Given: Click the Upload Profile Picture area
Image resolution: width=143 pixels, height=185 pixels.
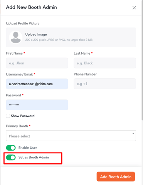Looking at the screenshot, I should point(71,37).
